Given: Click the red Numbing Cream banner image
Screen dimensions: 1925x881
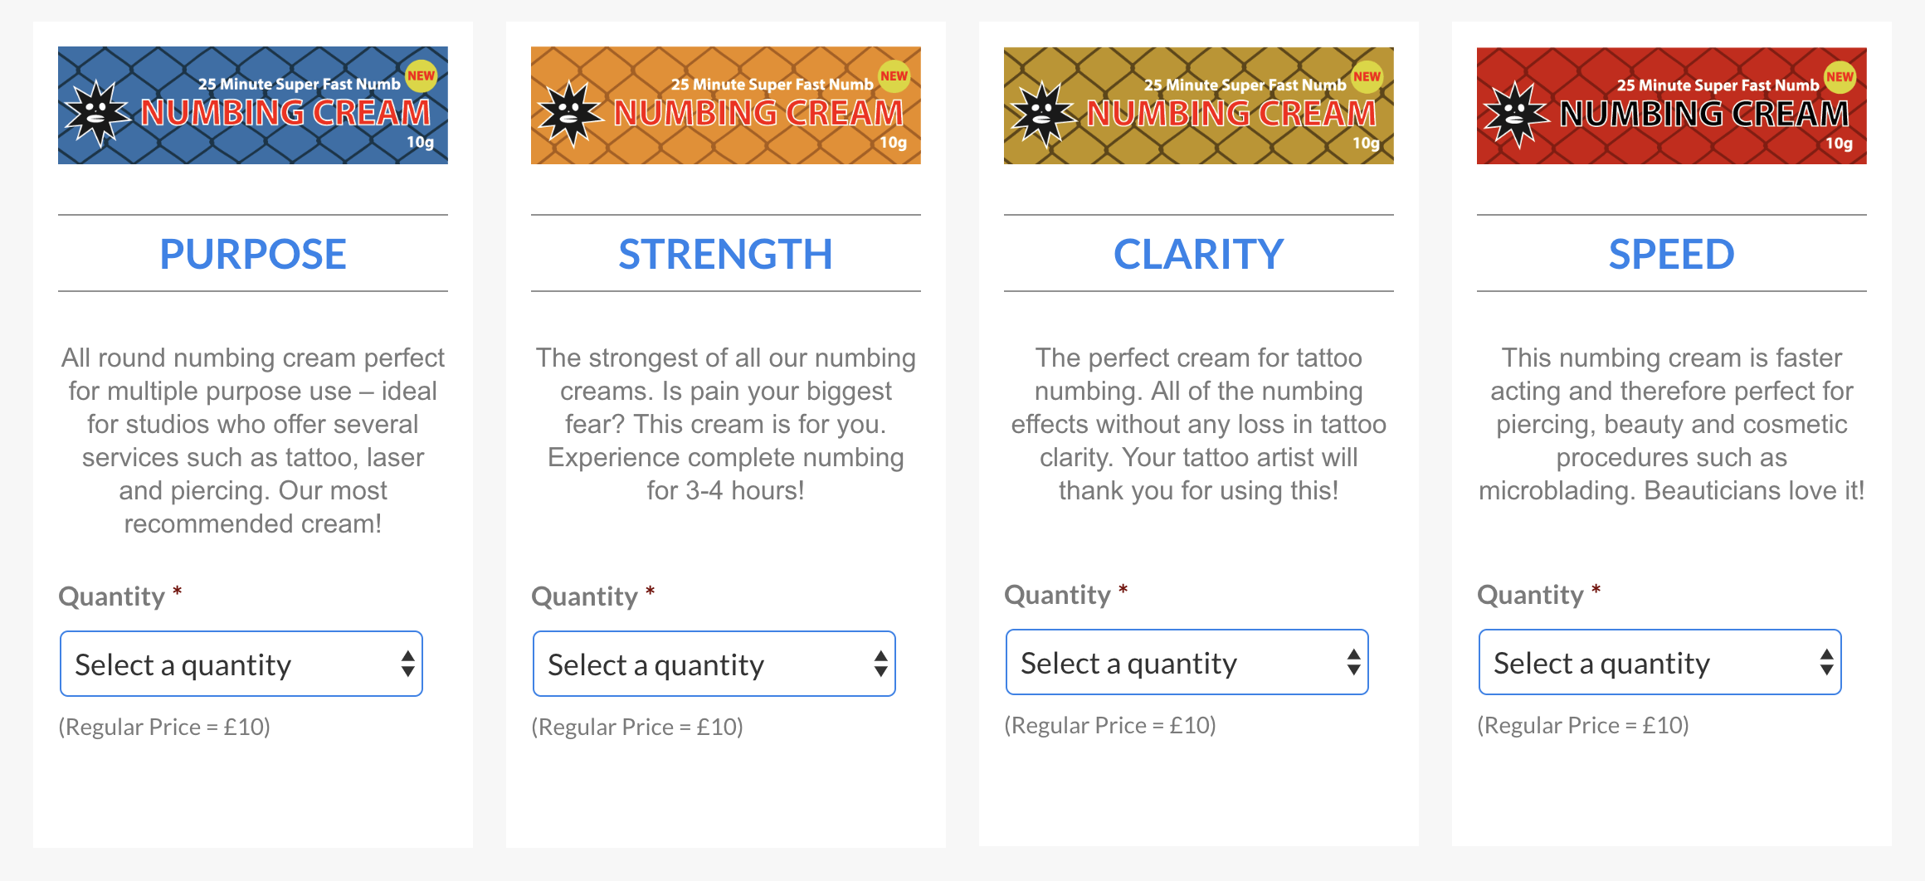Looking at the screenshot, I should point(1672,105).
